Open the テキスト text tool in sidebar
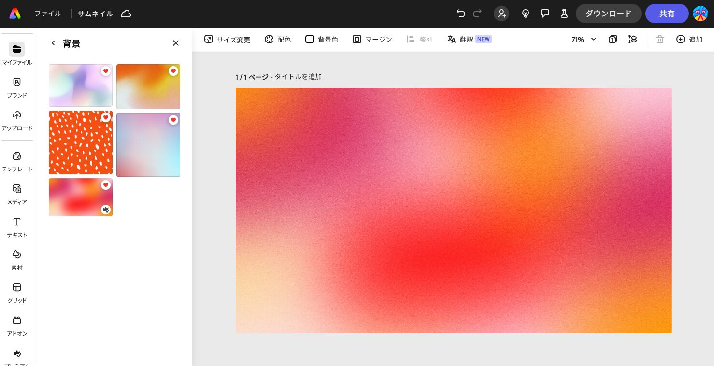 [17, 227]
